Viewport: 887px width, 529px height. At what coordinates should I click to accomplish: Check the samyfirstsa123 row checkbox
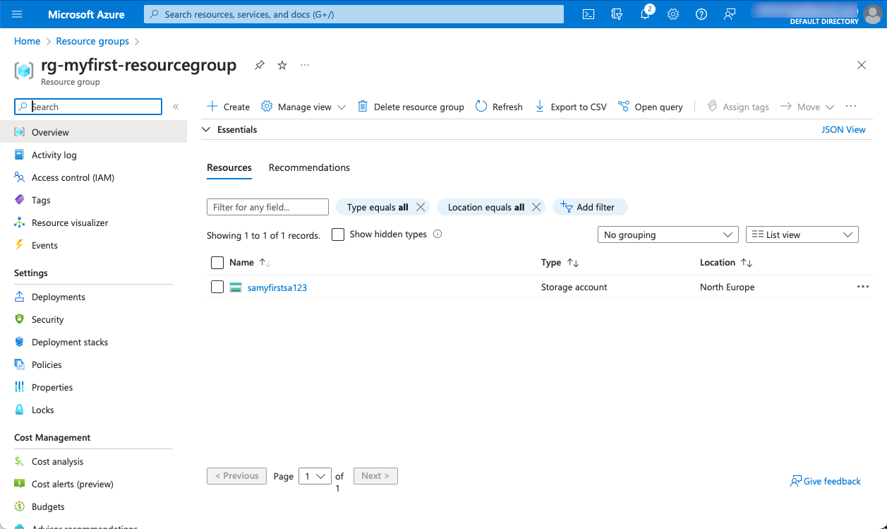217,287
